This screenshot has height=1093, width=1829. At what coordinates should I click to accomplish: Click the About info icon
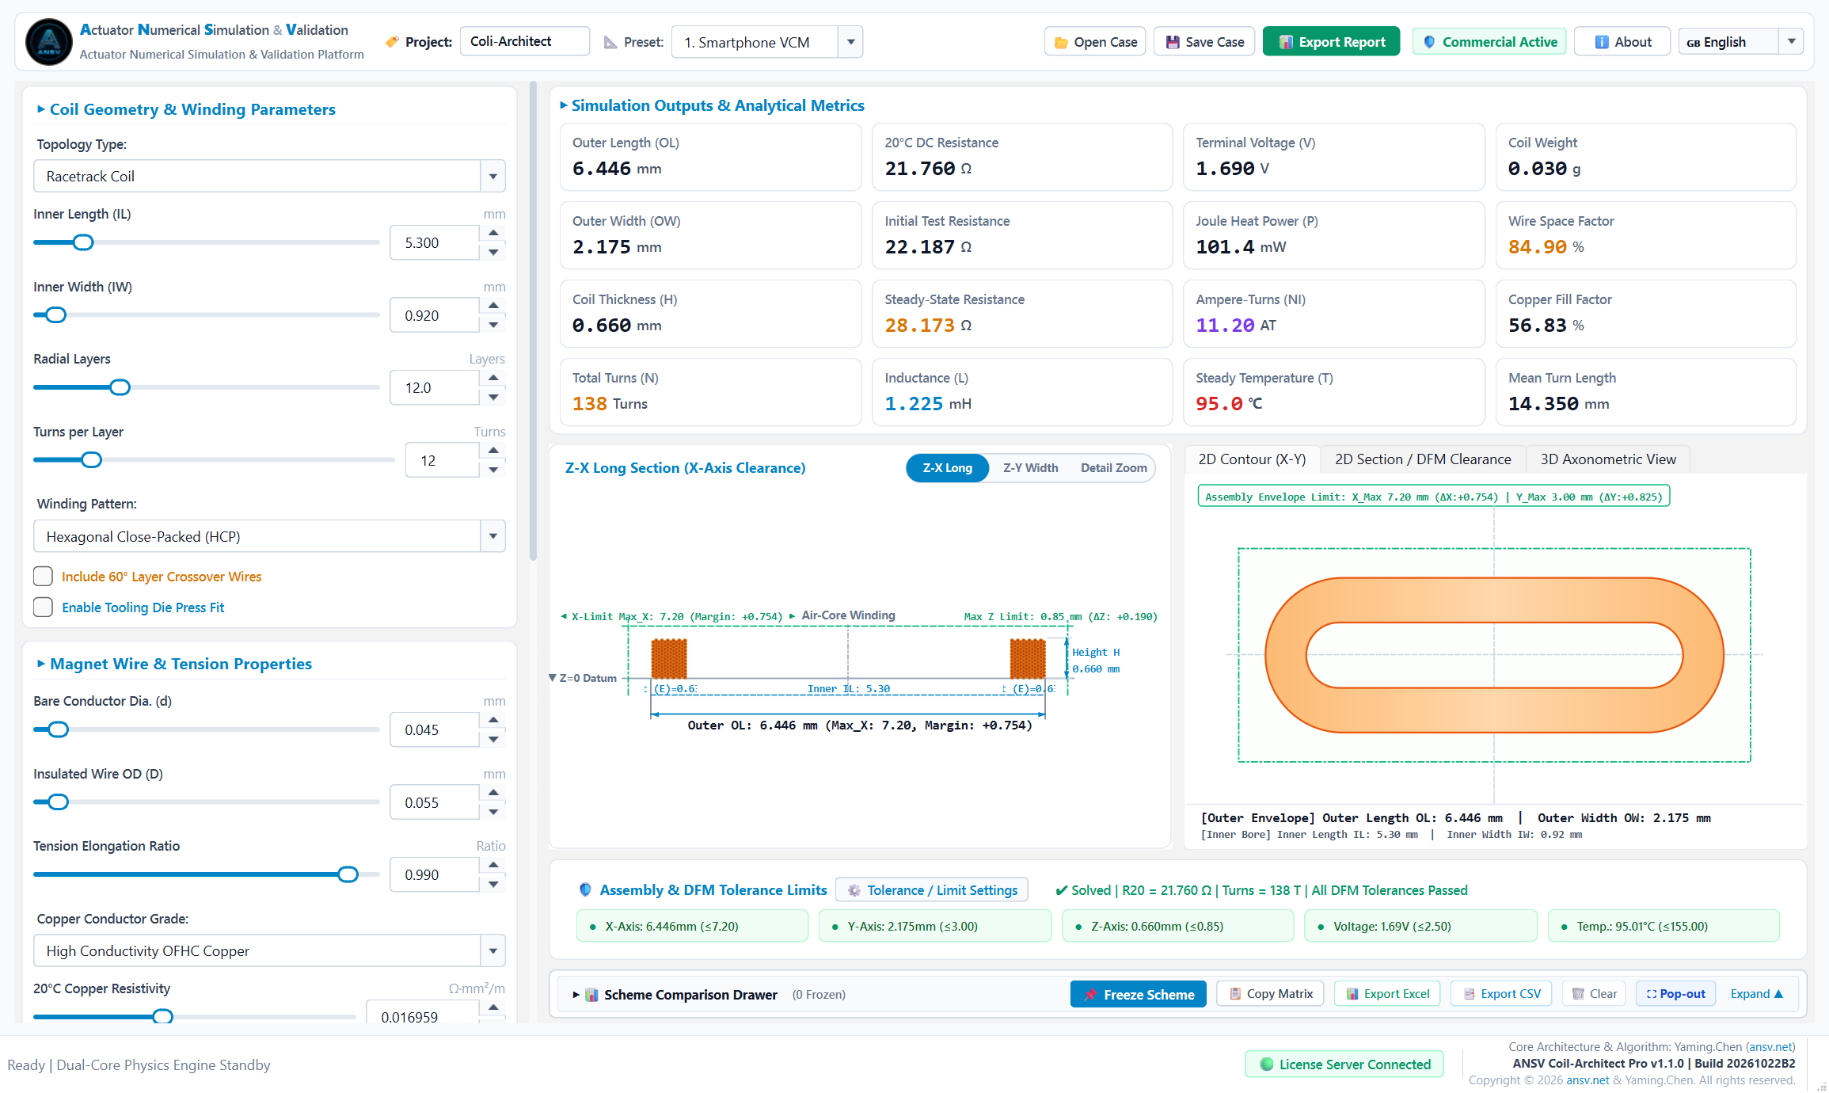point(1602,42)
